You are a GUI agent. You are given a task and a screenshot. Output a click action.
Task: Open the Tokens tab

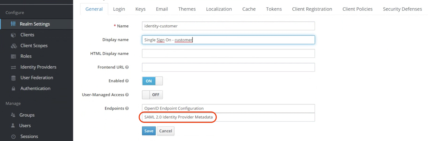click(274, 9)
